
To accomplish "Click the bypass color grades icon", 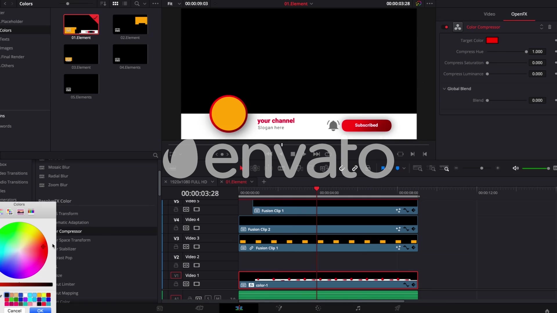I will point(418,3).
